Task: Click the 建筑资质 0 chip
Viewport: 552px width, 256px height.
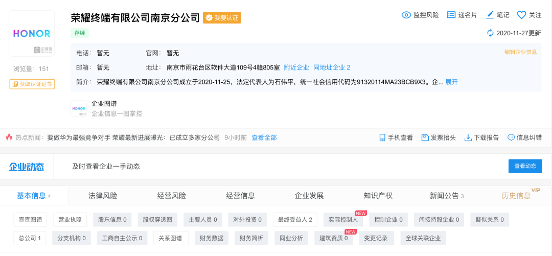Action: (333, 238)
